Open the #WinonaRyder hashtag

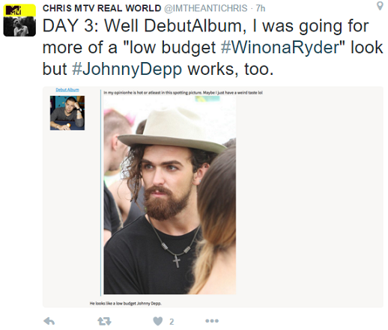283,47
